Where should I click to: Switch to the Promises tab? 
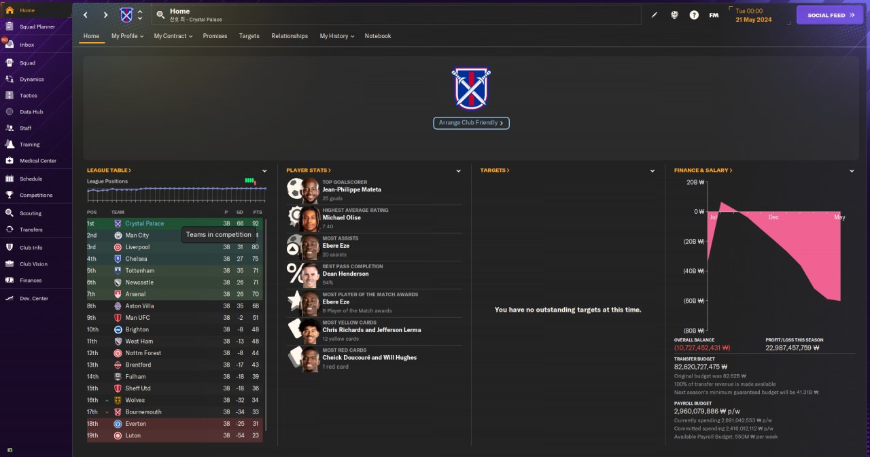215,36
